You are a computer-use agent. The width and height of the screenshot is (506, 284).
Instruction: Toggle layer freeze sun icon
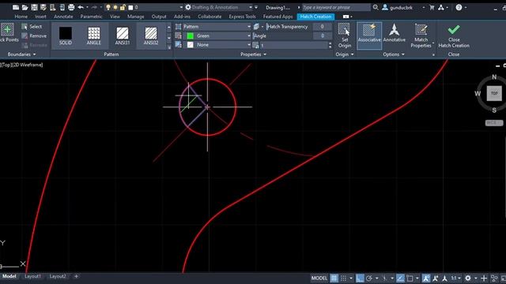coord(115,7)
